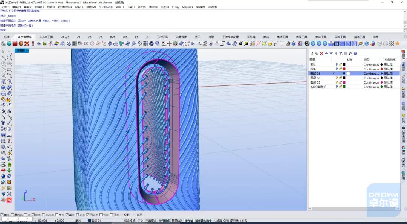
Task: Toggle the 交点 osnap checkbox
Action: click(57, 215)
